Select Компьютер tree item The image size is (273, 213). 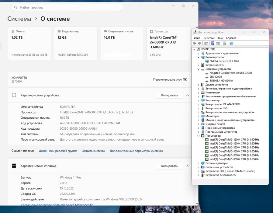tap(213, 100)
